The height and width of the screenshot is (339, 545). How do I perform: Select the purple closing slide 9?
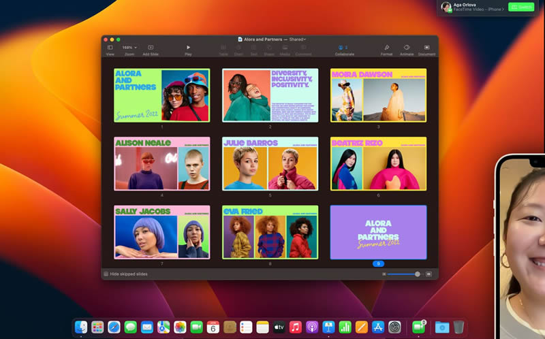(378, 232)
